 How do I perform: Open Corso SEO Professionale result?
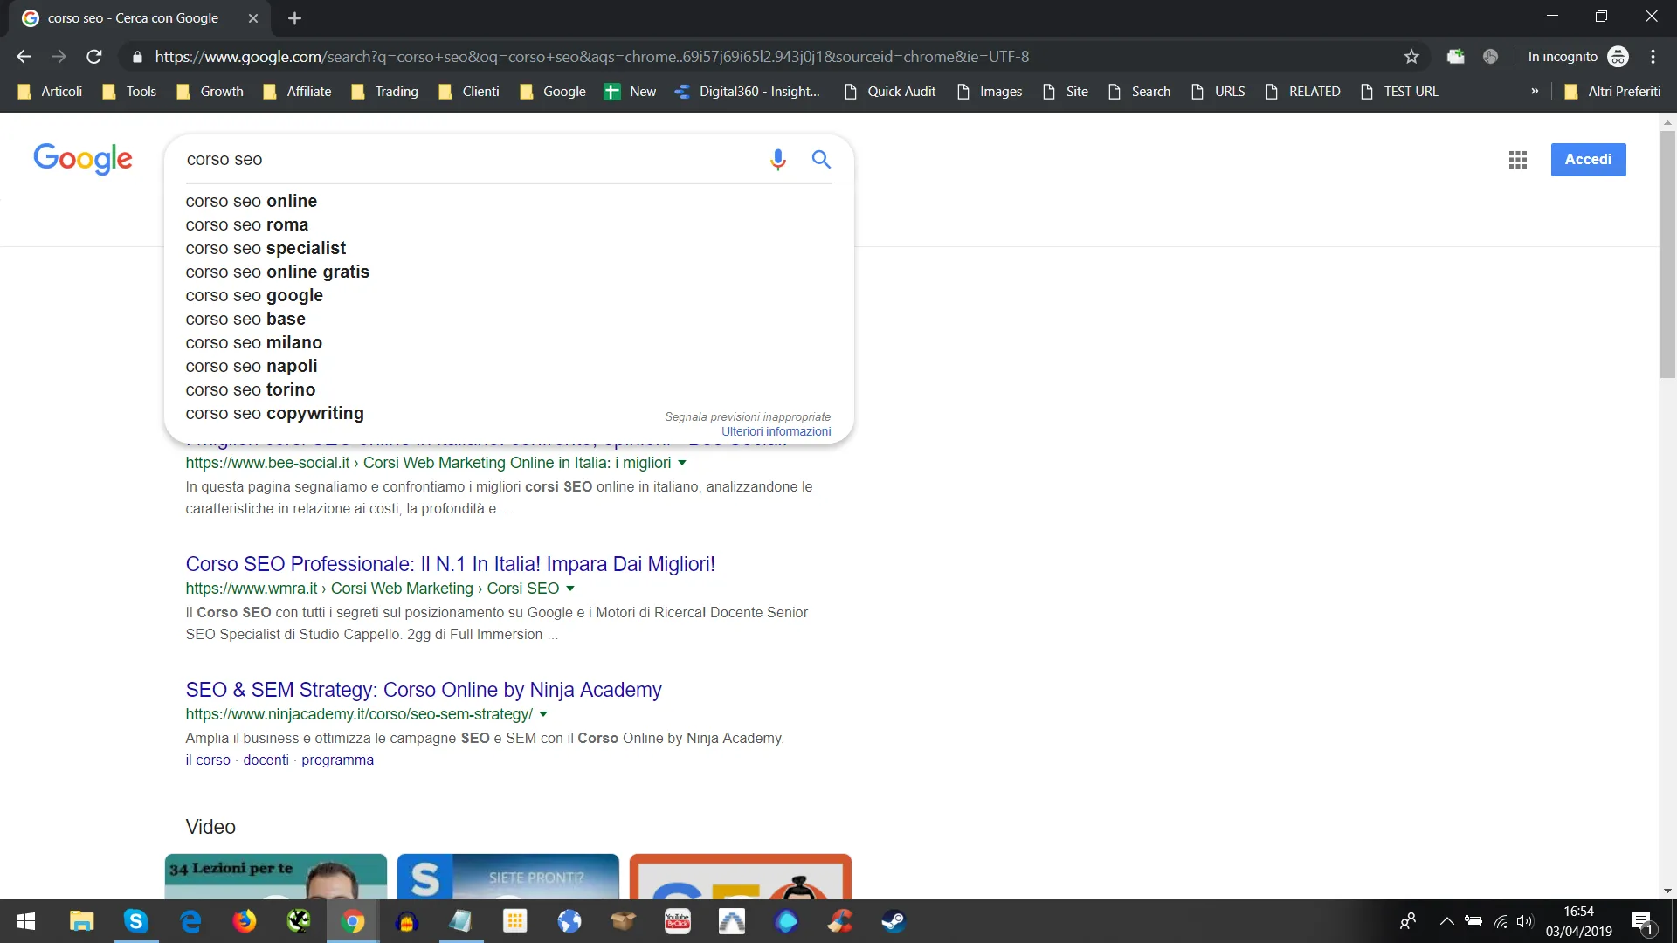pyautogui.click(x=450, y=564)
